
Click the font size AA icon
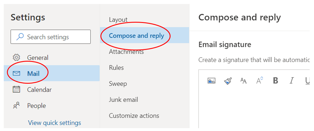pyautogui.click(x=244, y=81)
